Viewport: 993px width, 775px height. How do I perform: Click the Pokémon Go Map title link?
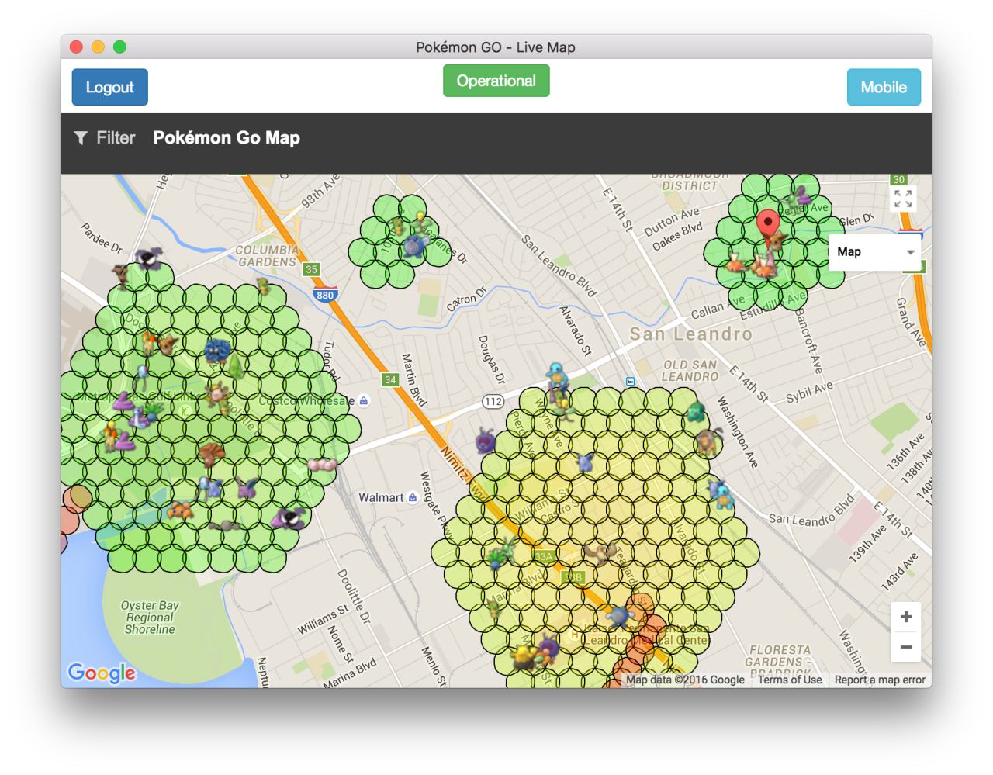tap(227, 138)
